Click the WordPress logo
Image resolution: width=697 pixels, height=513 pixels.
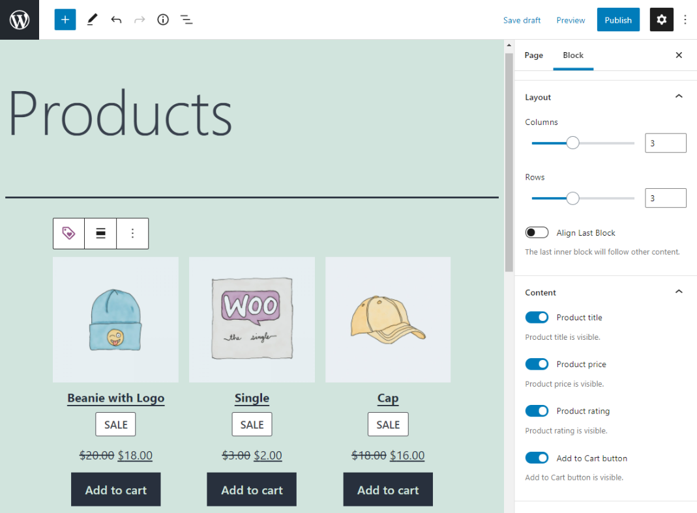19,20
